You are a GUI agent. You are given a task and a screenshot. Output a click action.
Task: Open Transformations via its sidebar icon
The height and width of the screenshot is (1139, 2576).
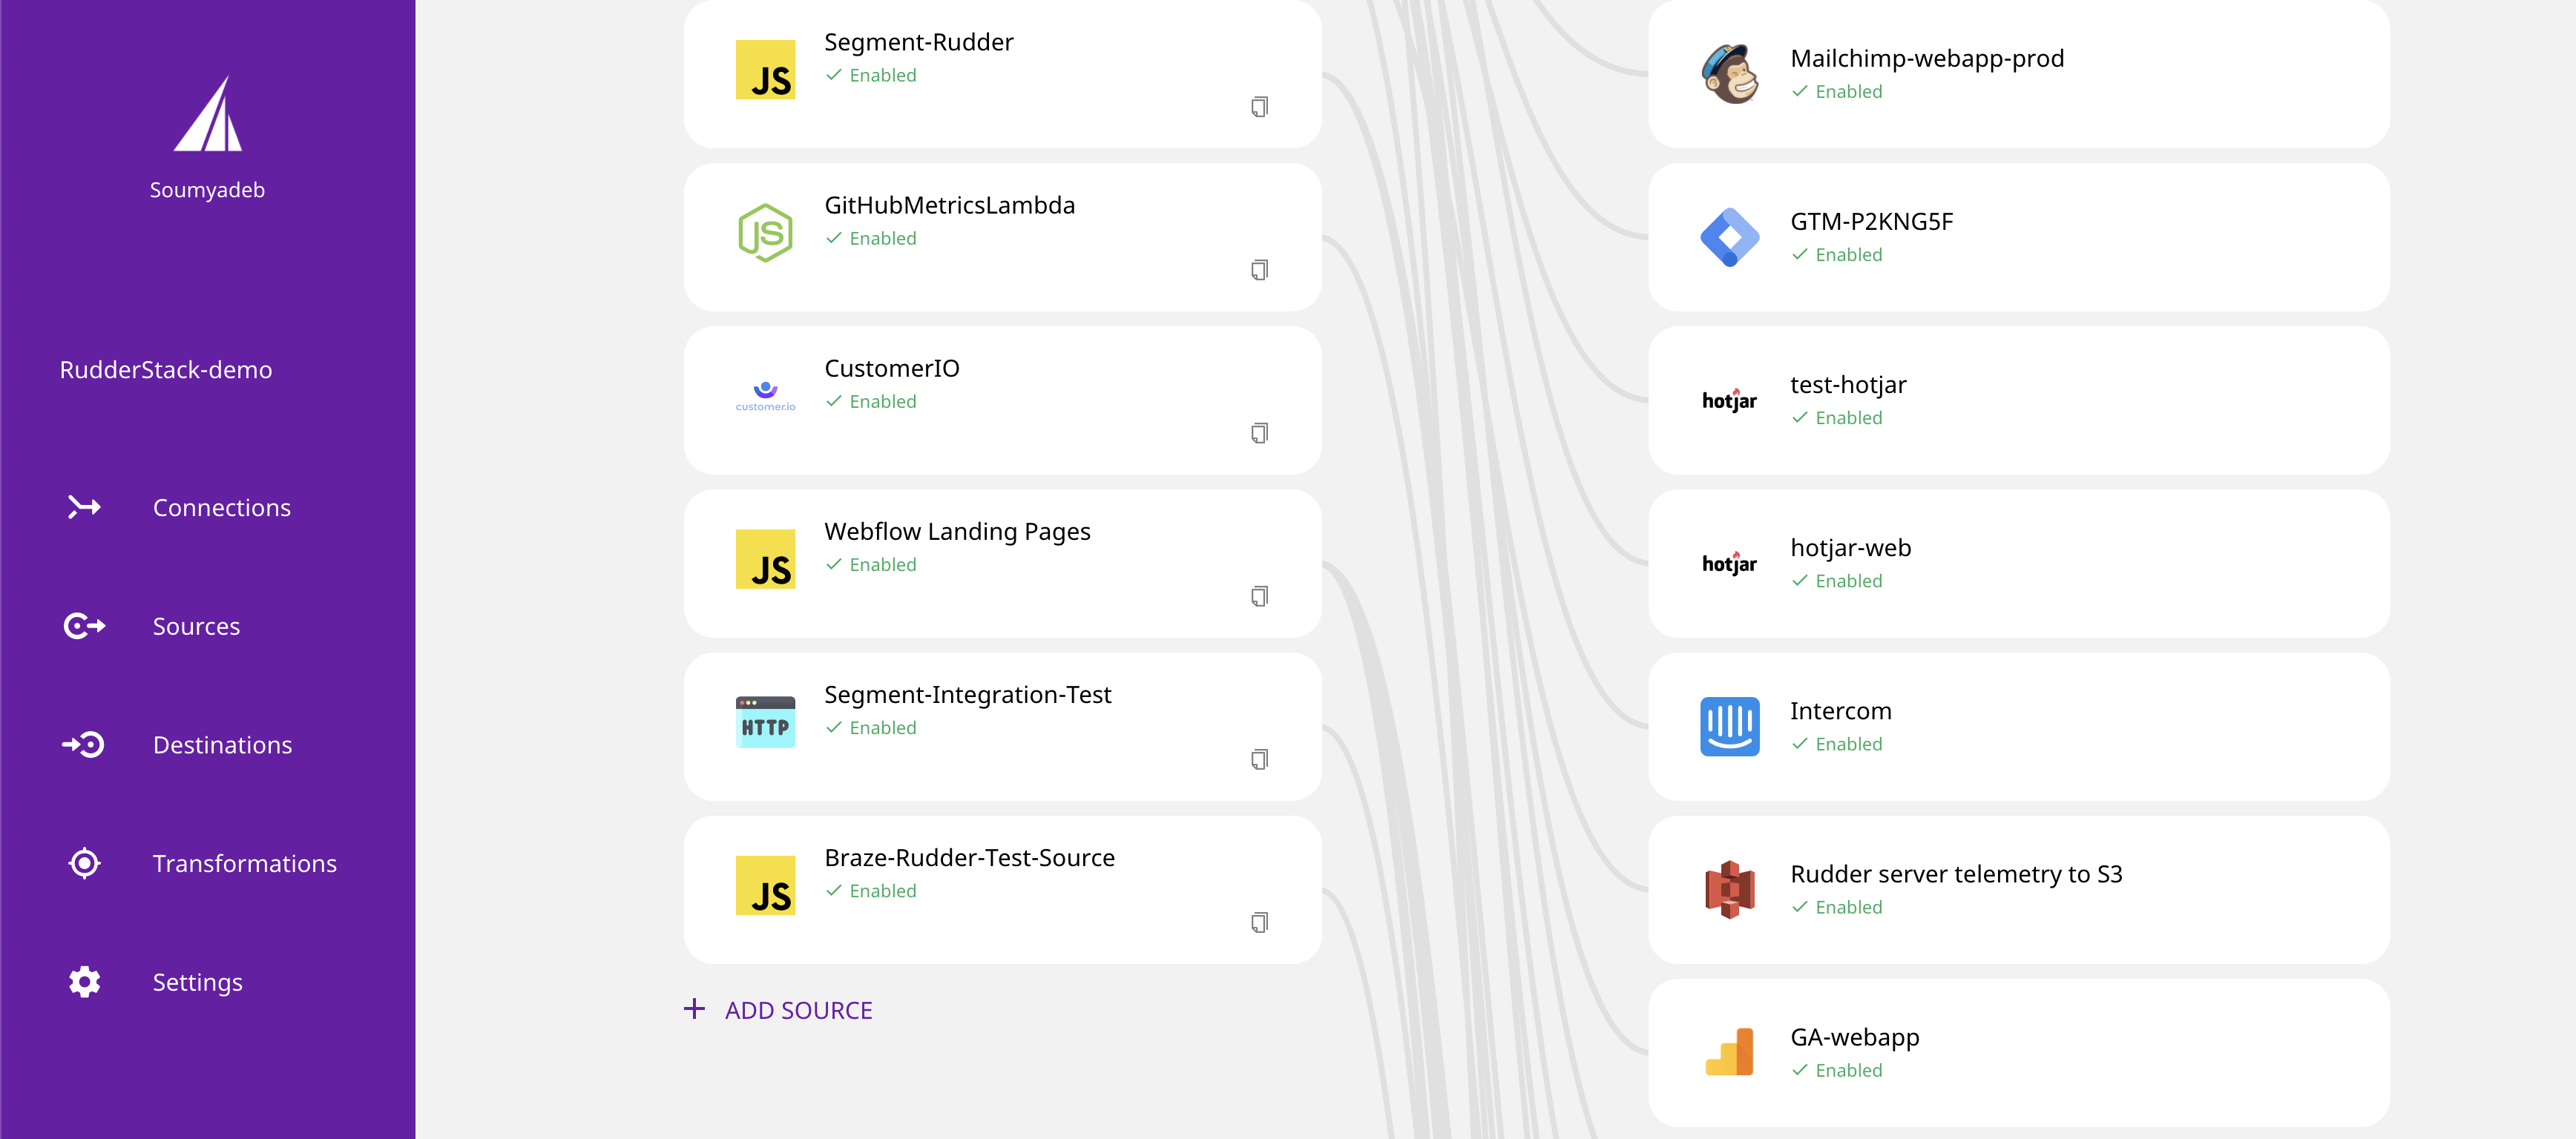(x=84, y=862)
